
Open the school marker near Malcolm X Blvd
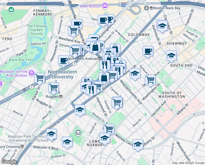point(67,142)
